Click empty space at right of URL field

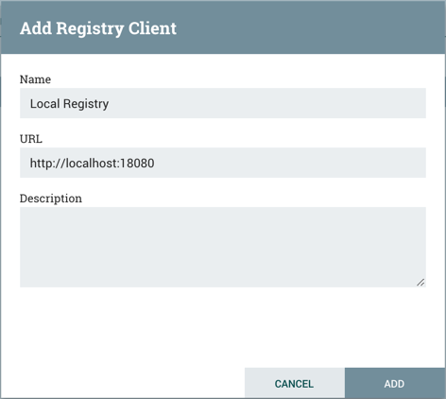tap(290, 163)
